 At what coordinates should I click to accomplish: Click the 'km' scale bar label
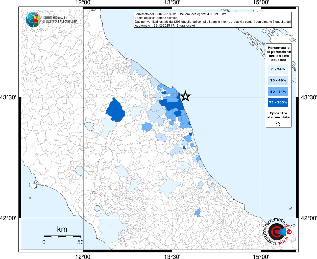[62, 229]
